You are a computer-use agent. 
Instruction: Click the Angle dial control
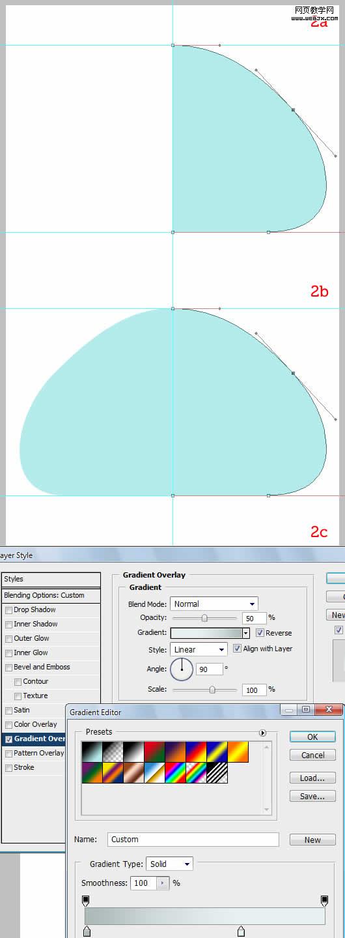(182, 669)
